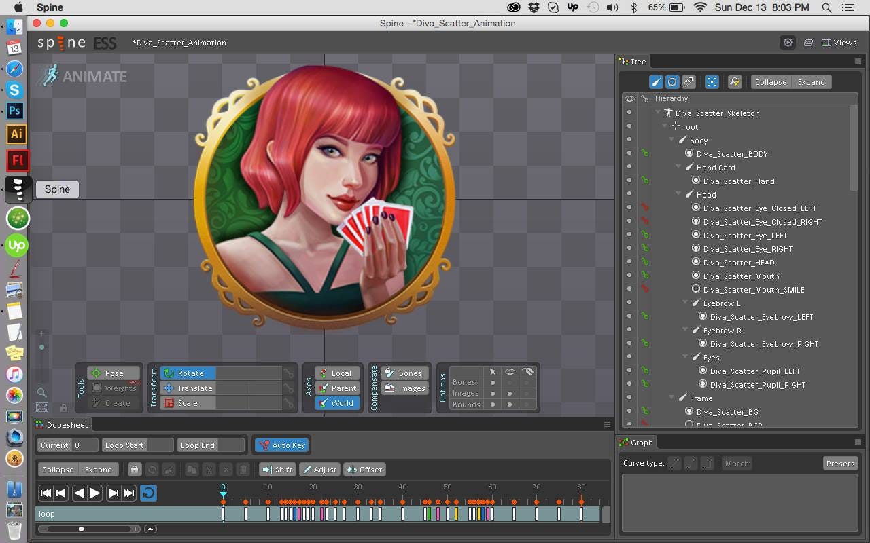Open the Tree panel options menu icon
Image resolution: width=870 pixels, height=543 pixels.
tap(858, 61)
